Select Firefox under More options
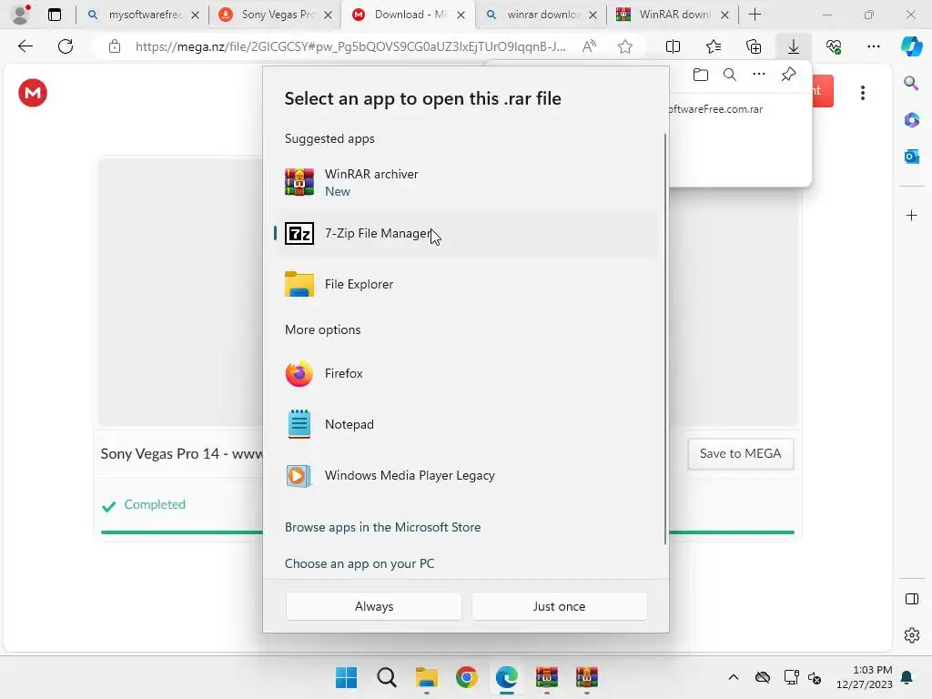This screenshot has width=932, height=699. (466, 373)
